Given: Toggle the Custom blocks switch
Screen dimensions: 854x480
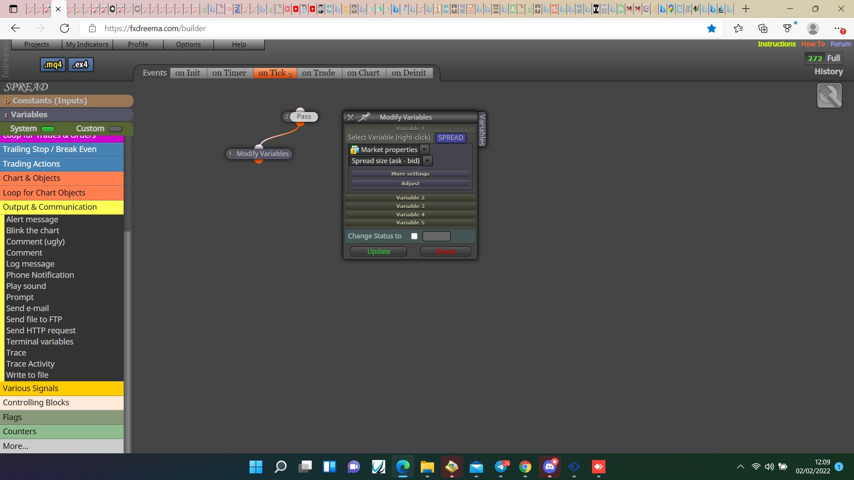Looking at the screenshot, I should pos(115,129).
